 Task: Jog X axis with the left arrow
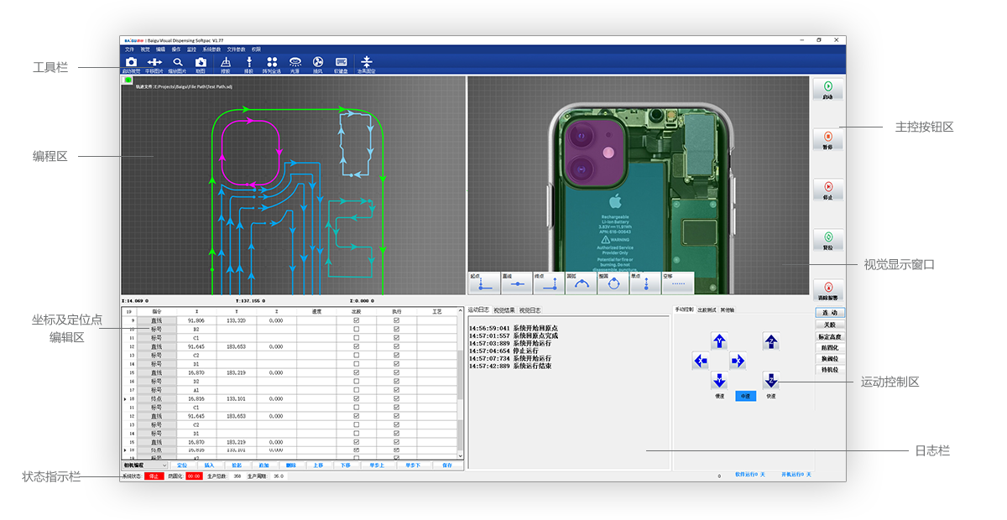(701, 361)
